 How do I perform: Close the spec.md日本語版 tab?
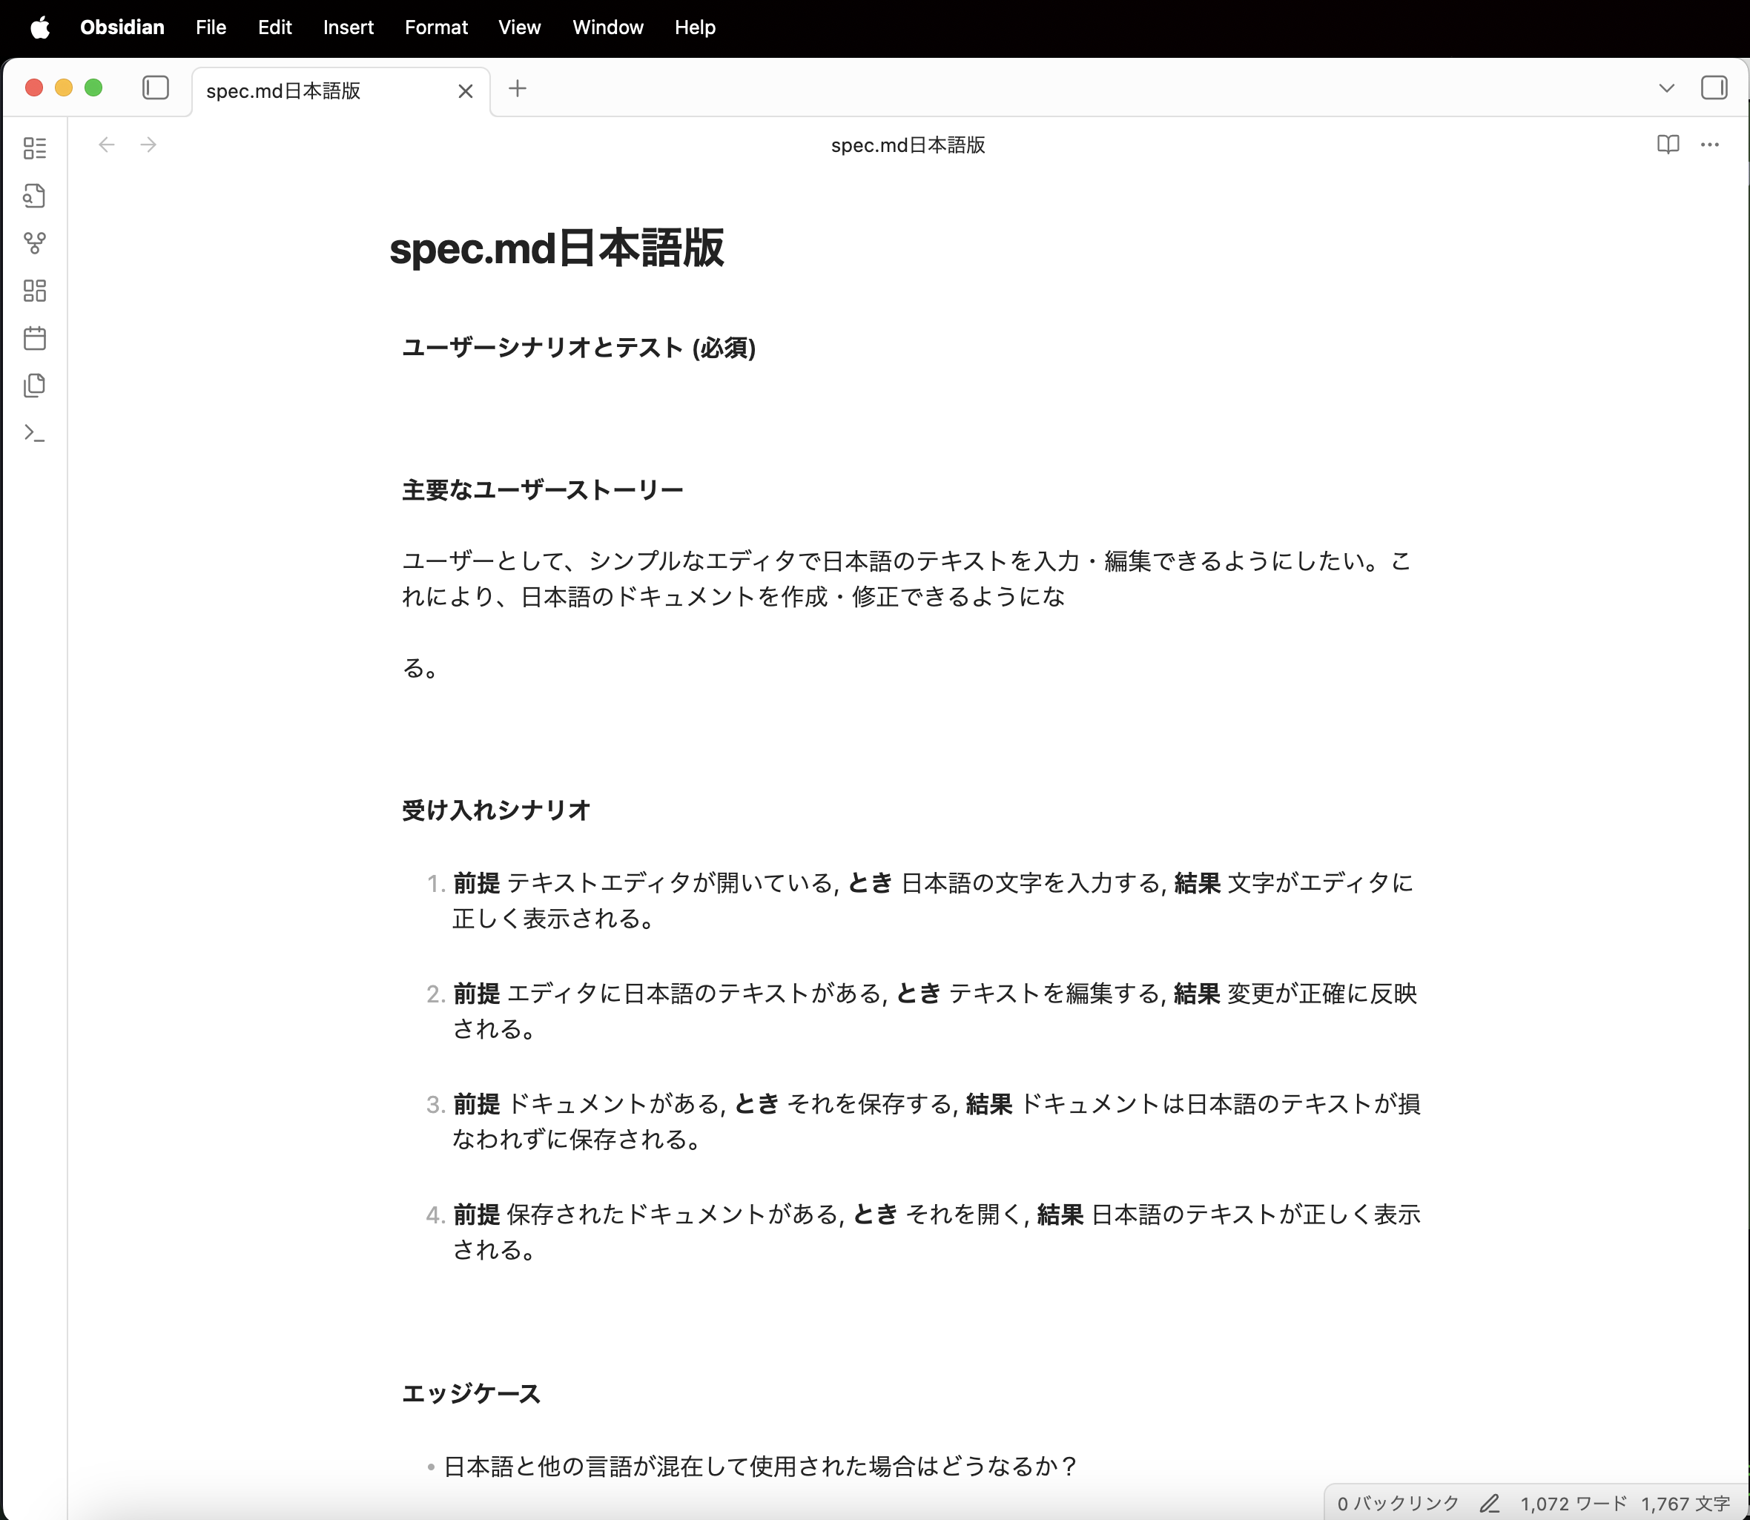pos(465,90)
